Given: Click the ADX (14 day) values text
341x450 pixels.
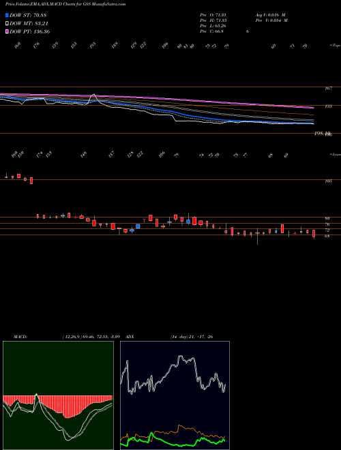Looking at the screenshot, I should [192, 337].
